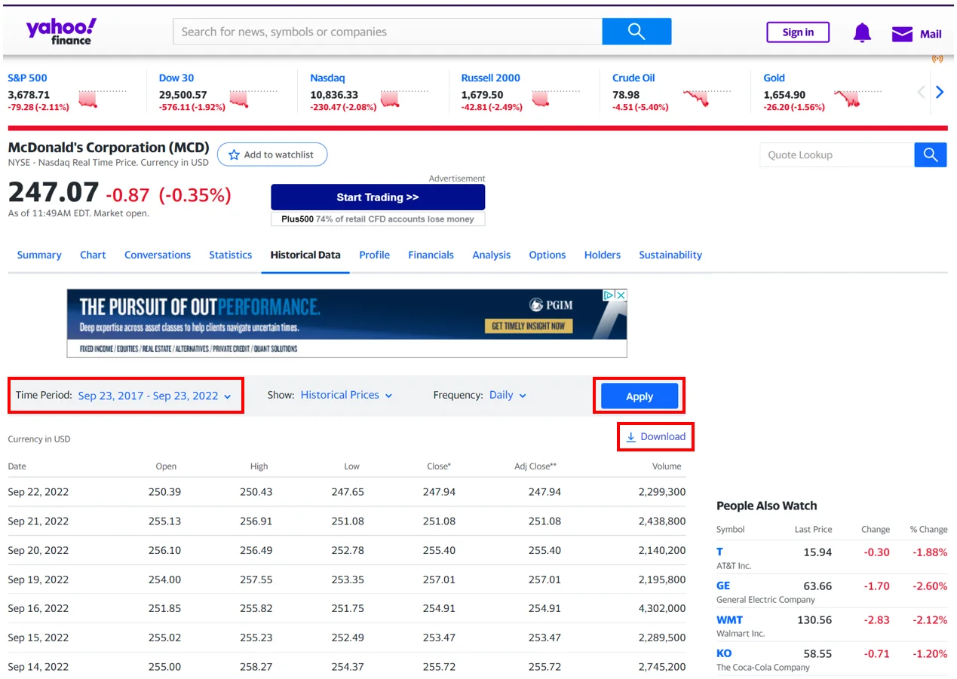Open the notifications bell icon
This screenshot has height=679, width=957.
point(862,32)
